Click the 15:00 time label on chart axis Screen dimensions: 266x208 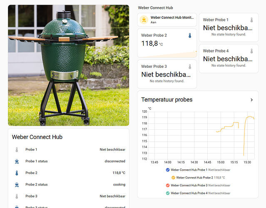pos(221,162)
